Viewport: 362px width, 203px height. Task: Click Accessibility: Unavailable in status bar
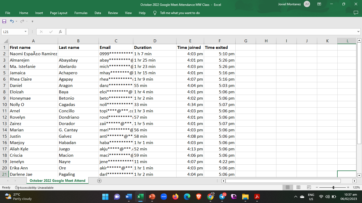pos(34,188)
